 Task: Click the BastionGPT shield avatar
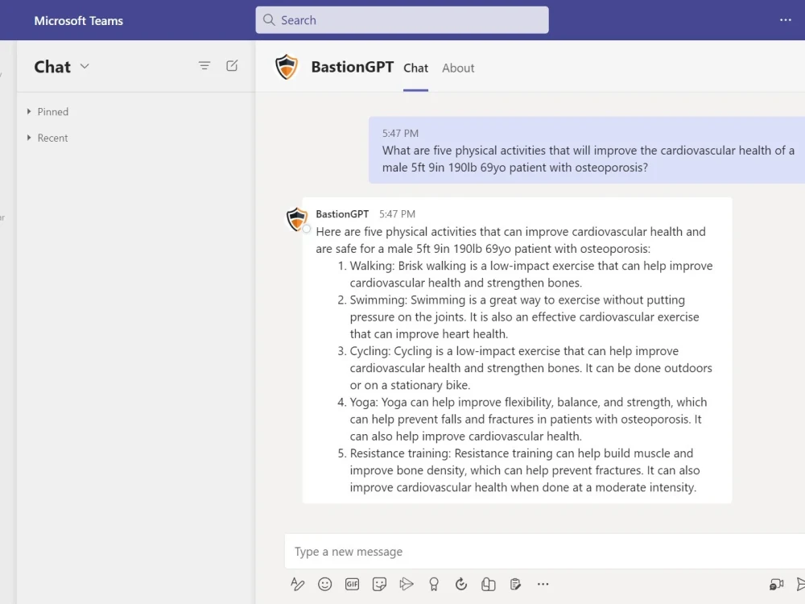coord(287,67)
